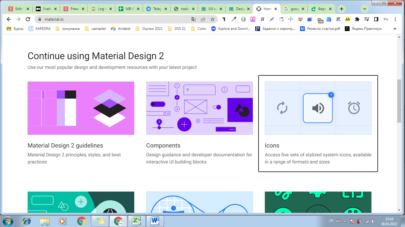
Task: Click the purple Components illustration
Action: click(200, 108)
